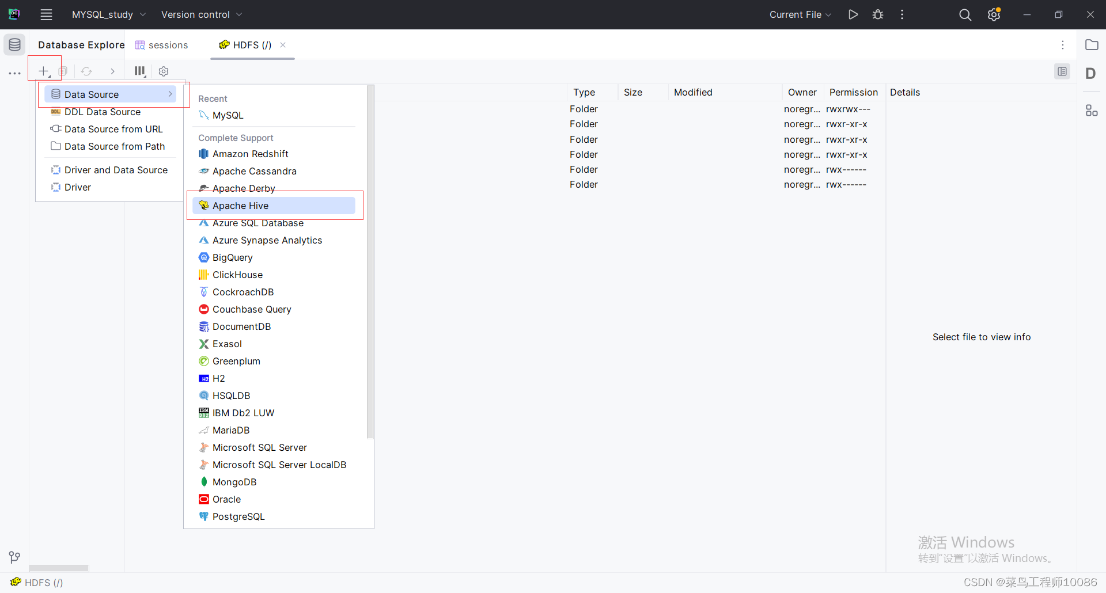Choose Couchbase Query
The width and height of the screenshot is (1106, 593).
[x=274, y=309]
